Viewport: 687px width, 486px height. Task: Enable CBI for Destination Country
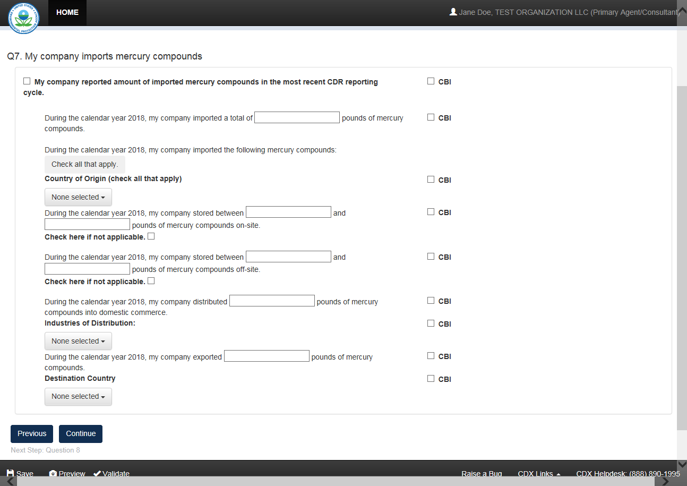431,379
